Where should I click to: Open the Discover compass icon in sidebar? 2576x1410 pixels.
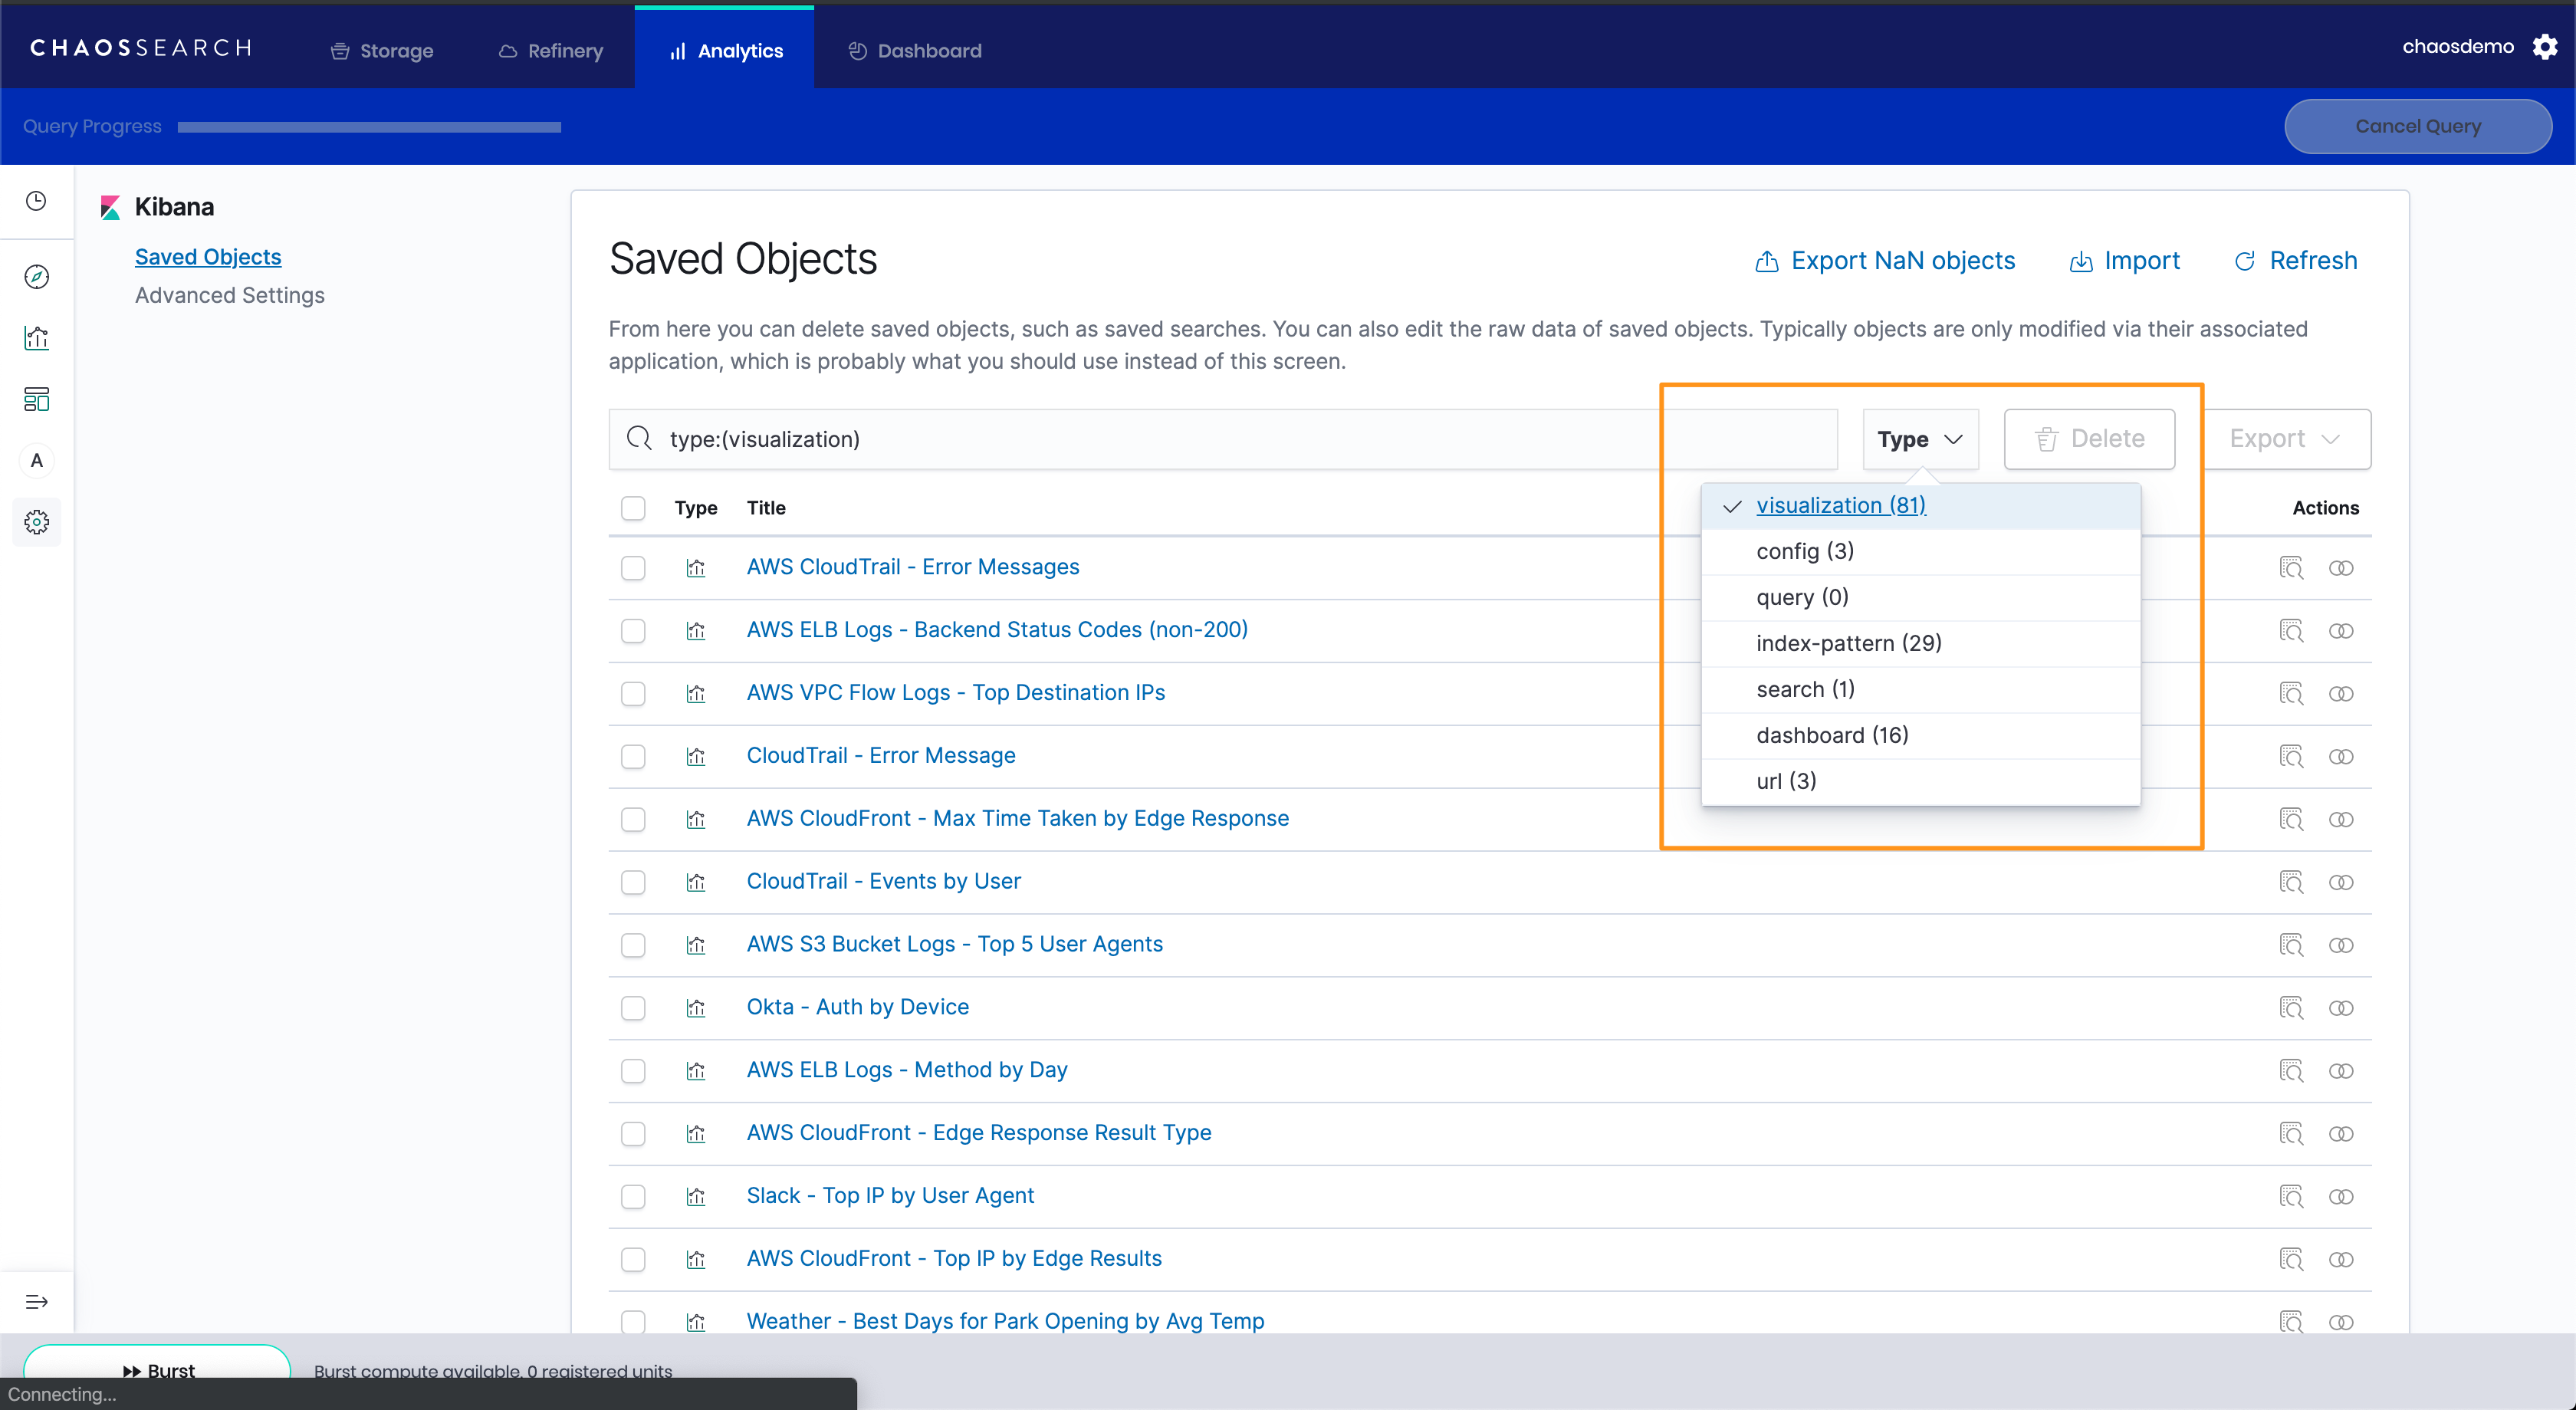click(x=37, y=277)
